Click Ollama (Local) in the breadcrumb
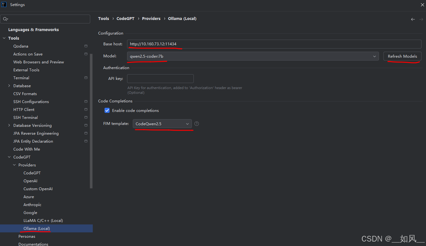 point(182,19)
